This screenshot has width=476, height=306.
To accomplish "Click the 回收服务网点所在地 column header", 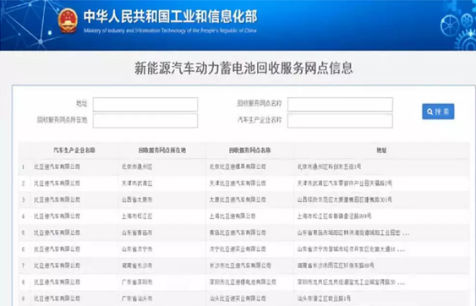I will [162, 150].
